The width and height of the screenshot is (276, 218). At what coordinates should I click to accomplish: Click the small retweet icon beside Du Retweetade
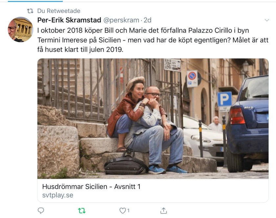30,11
